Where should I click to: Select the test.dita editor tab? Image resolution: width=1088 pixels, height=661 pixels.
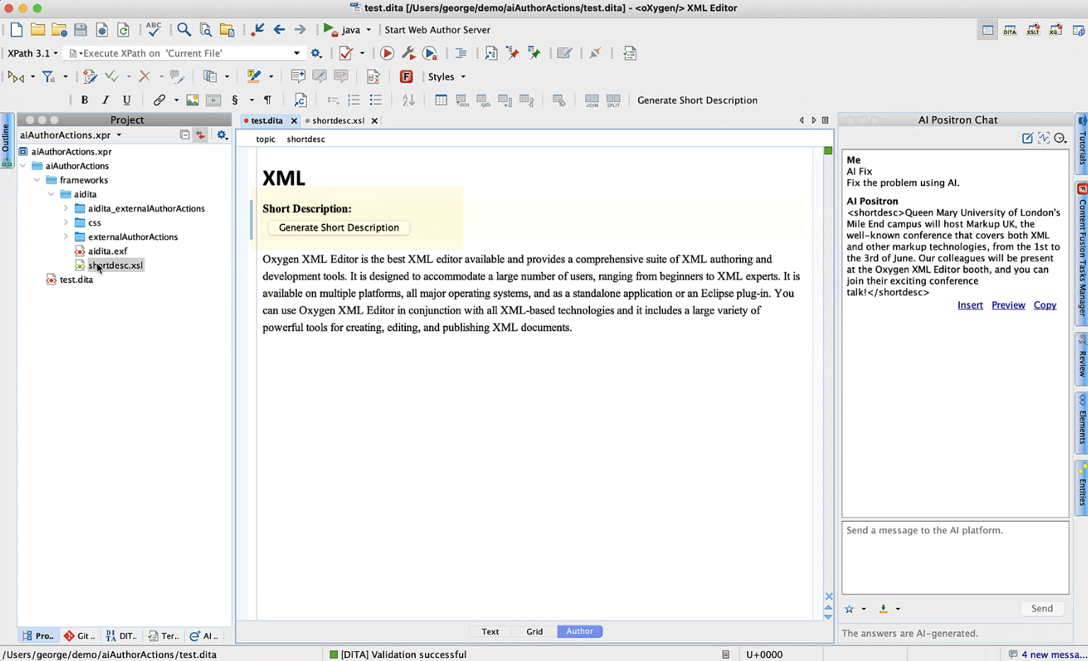[266, 120]
